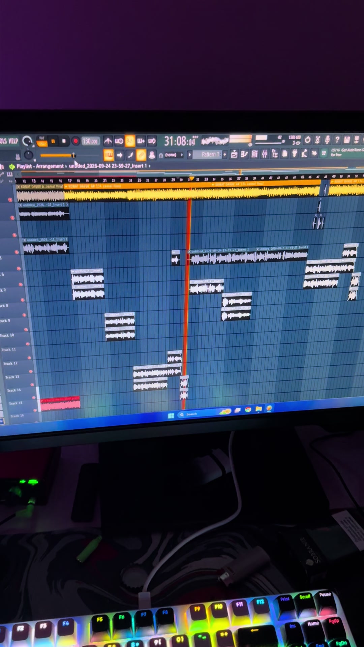The image size is (364, 647).
Task: Open the playlist window icon
Action: click(x=234, y=154)
